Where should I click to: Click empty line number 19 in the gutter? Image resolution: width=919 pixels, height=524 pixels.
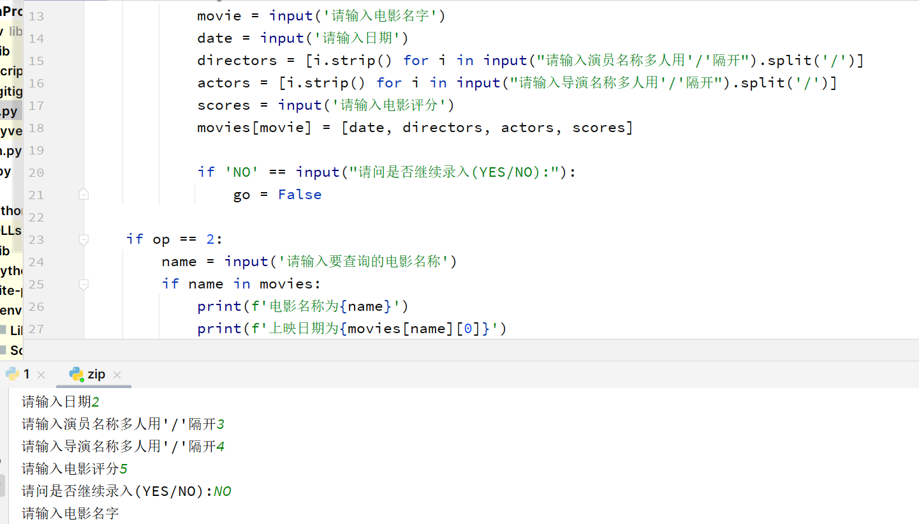(36, 150)
